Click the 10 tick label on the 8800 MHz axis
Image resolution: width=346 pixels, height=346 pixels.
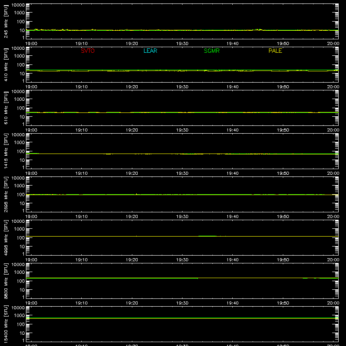(x=22, y=290)
